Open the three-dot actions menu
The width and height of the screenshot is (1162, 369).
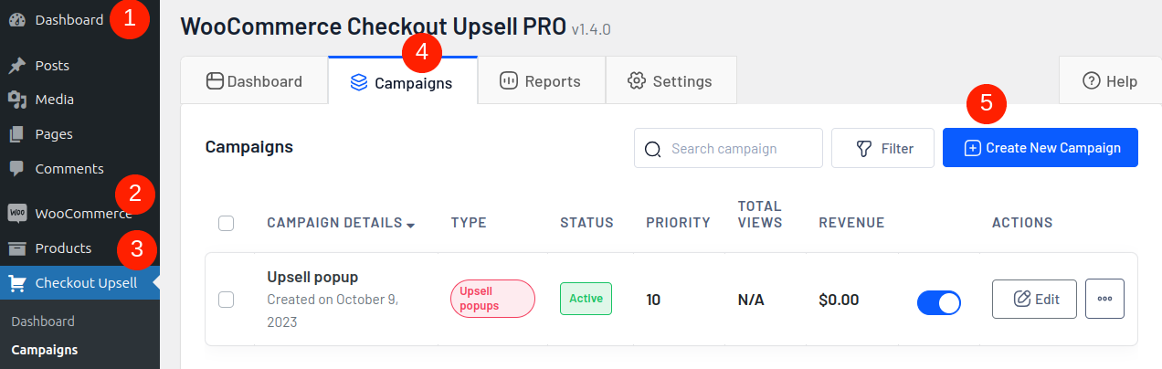coord(1104,299)
